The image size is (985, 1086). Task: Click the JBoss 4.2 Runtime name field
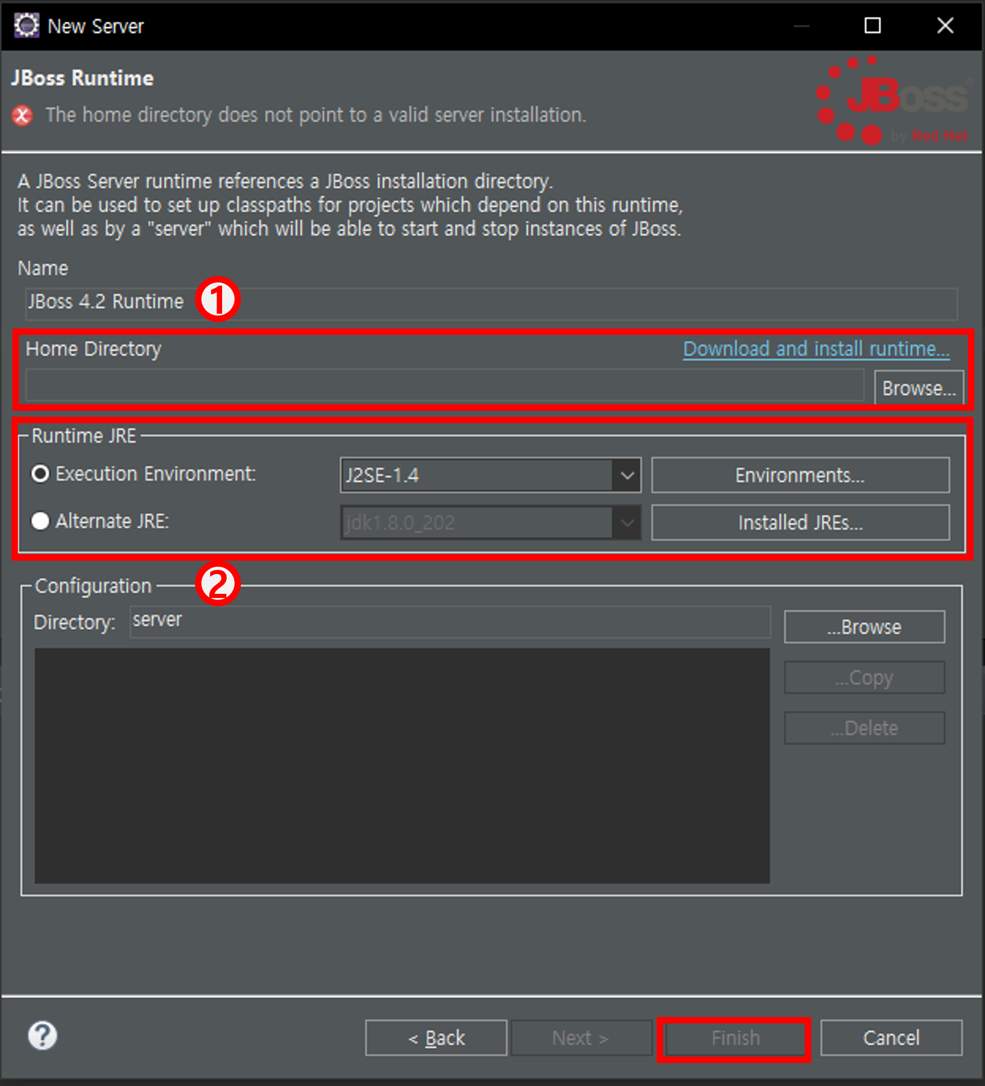(x=538, y=303)
